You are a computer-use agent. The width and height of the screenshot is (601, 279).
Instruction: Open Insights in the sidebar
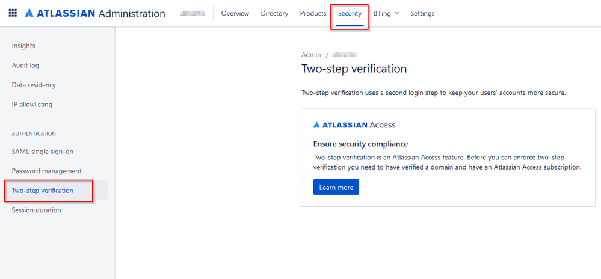23,46
